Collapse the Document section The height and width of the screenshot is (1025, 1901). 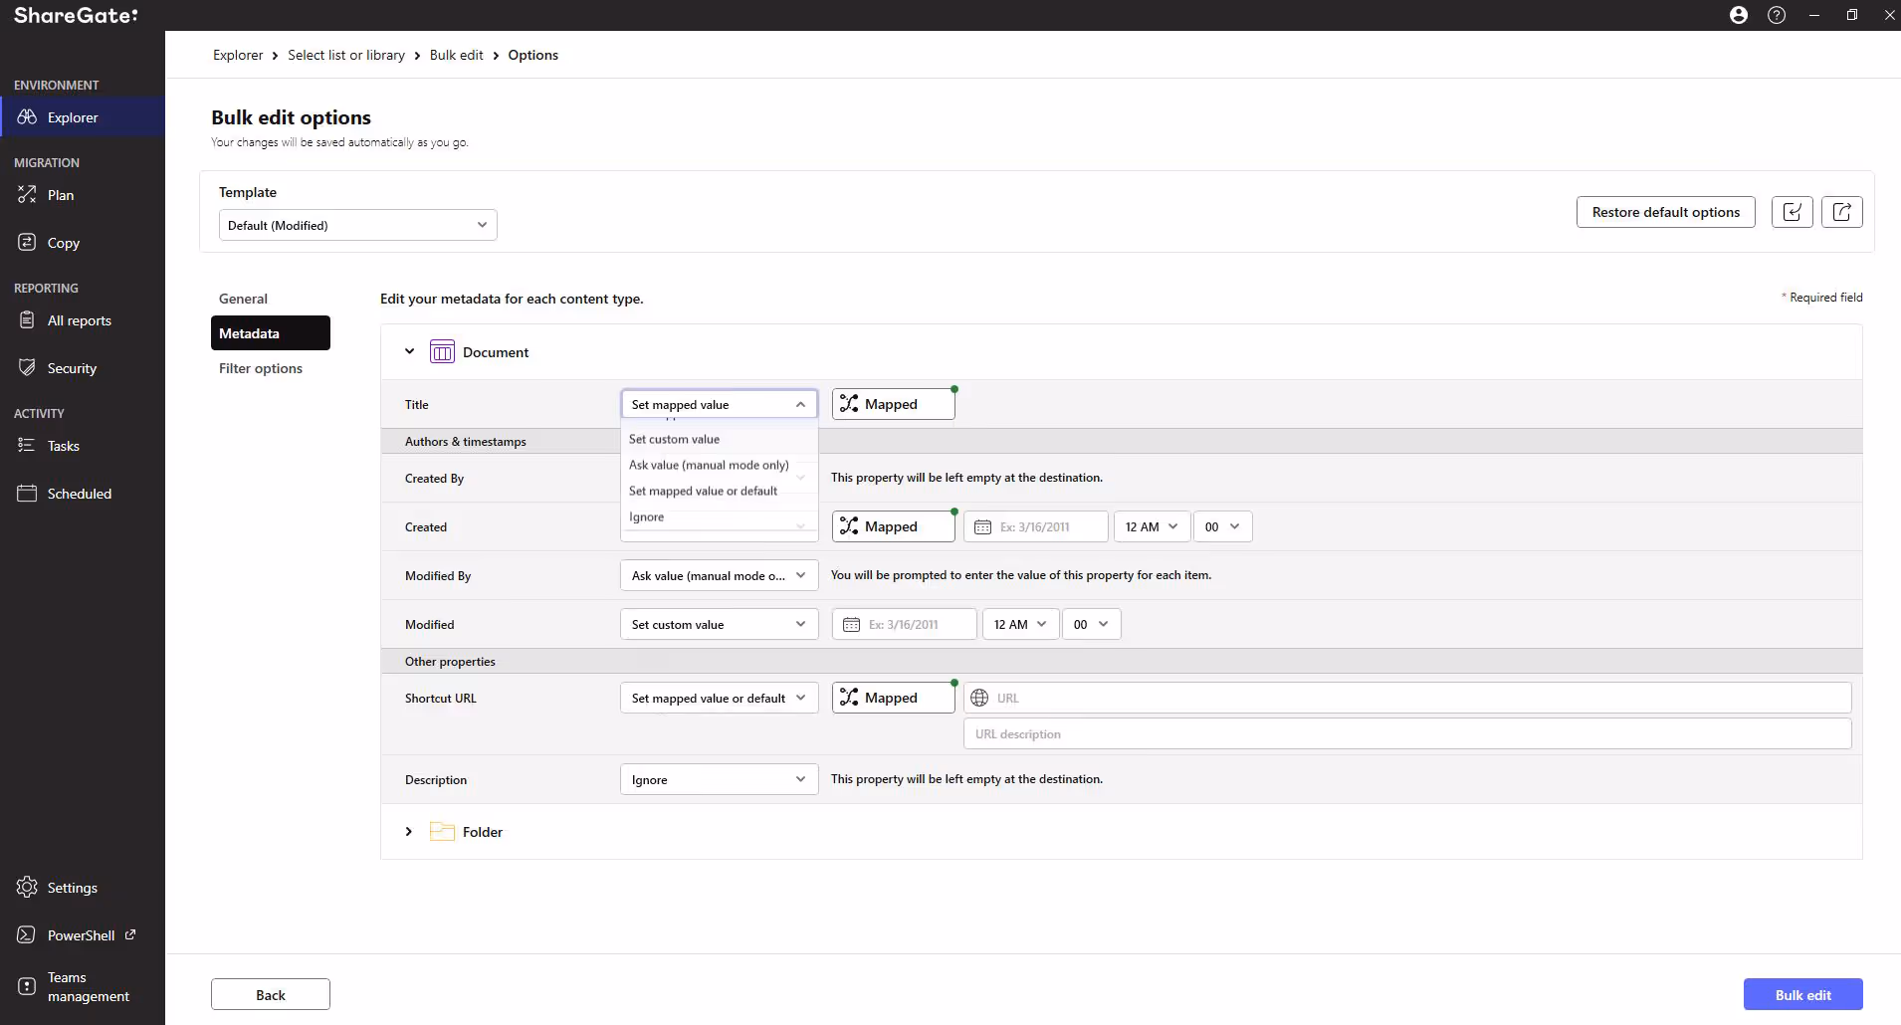[409, 351]
